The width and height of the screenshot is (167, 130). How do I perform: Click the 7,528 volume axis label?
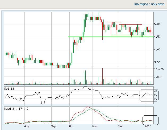pos(158,77)
